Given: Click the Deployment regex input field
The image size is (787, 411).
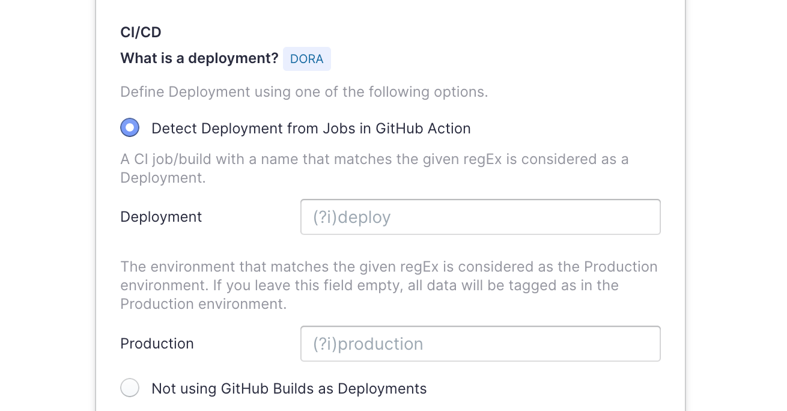Looking at the screenshot, I should point(480,217).
